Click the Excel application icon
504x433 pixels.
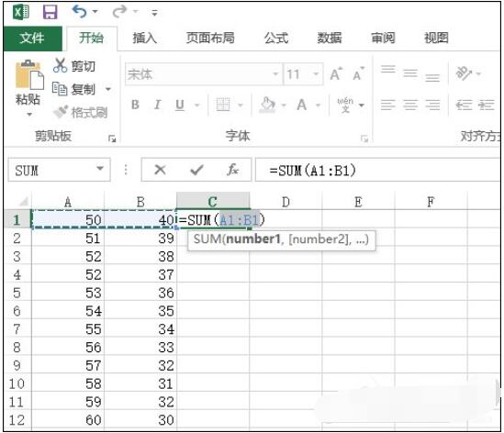[20, 12]
